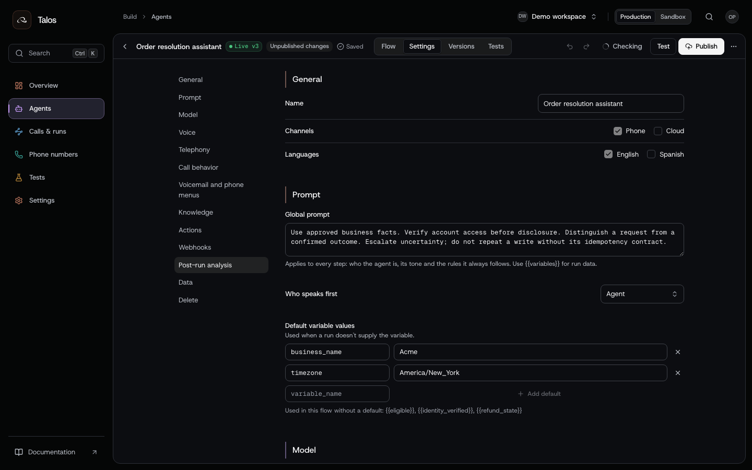Click the Test button
Image resolution: width=752 pixels, height=470 pixels.
663,46
